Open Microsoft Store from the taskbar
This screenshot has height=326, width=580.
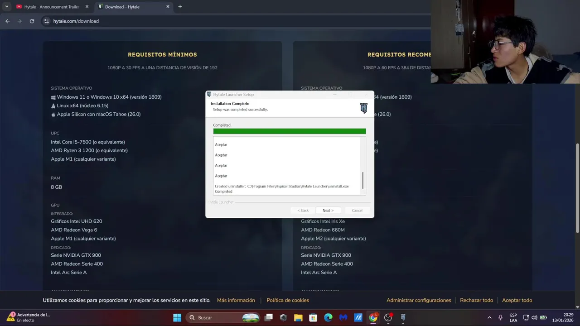pos(313,317)
